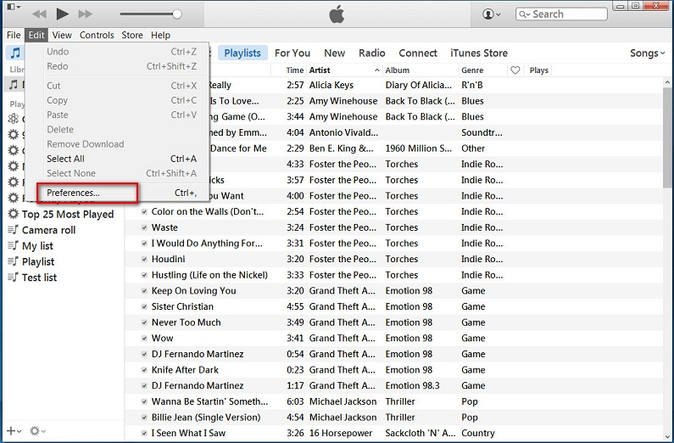
Task: Open the File menu
Action: [14, 35]
